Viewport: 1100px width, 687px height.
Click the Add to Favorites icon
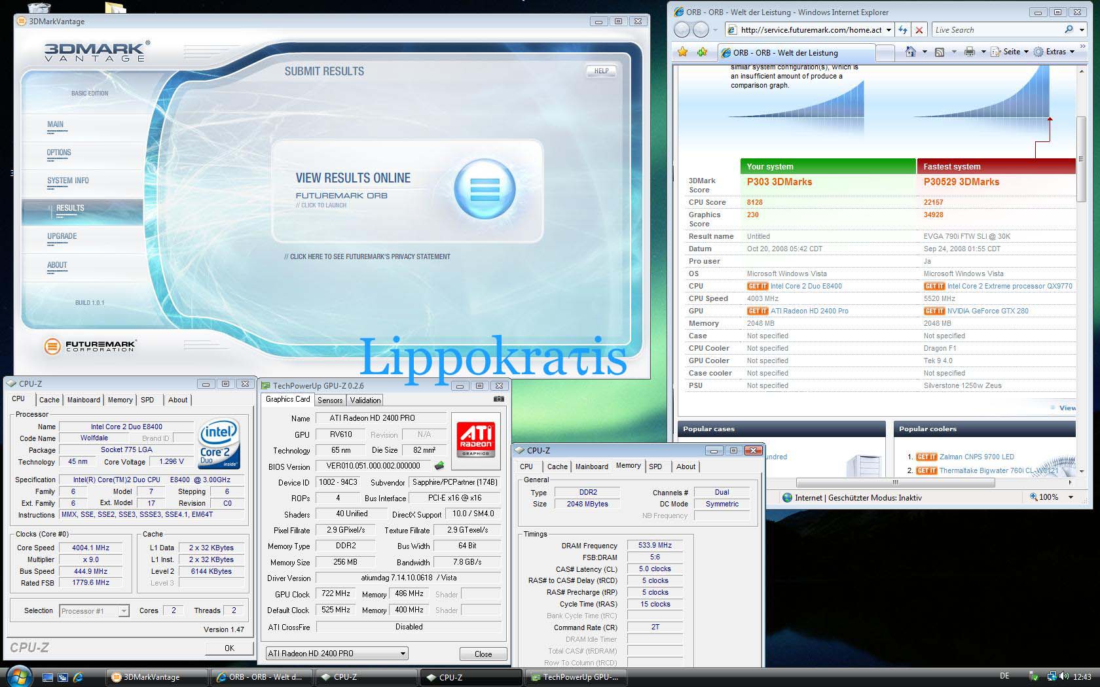click(x=702, y=52)
